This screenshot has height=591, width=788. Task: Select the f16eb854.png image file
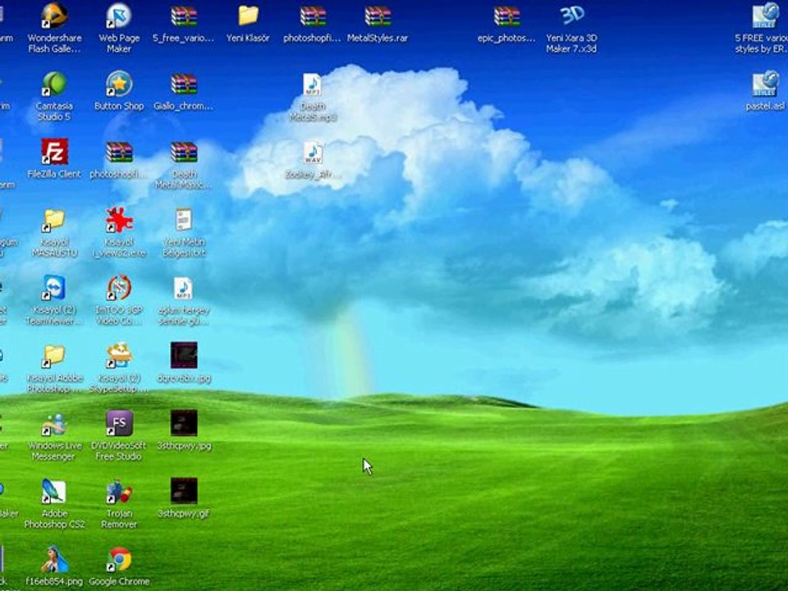point(54,559)
